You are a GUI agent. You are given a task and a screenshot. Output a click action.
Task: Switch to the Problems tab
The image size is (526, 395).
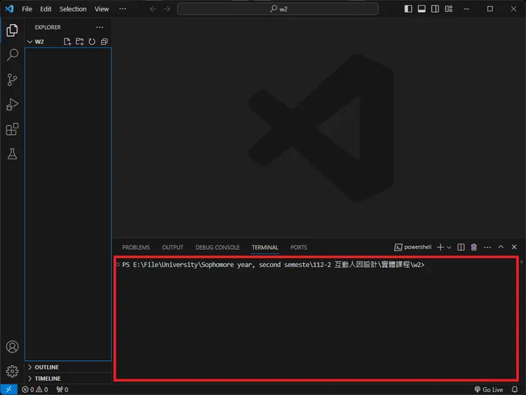click(136, 248)
